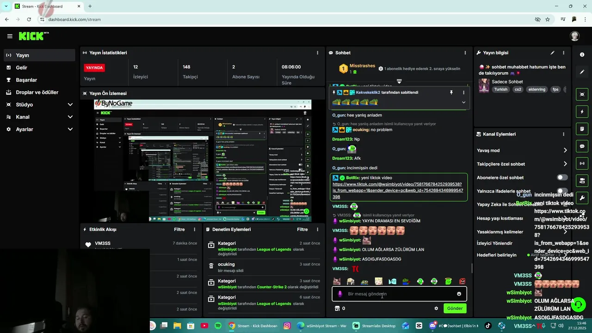Open chat settings gear near Gönder
The image size is (592, 333).
436,308
